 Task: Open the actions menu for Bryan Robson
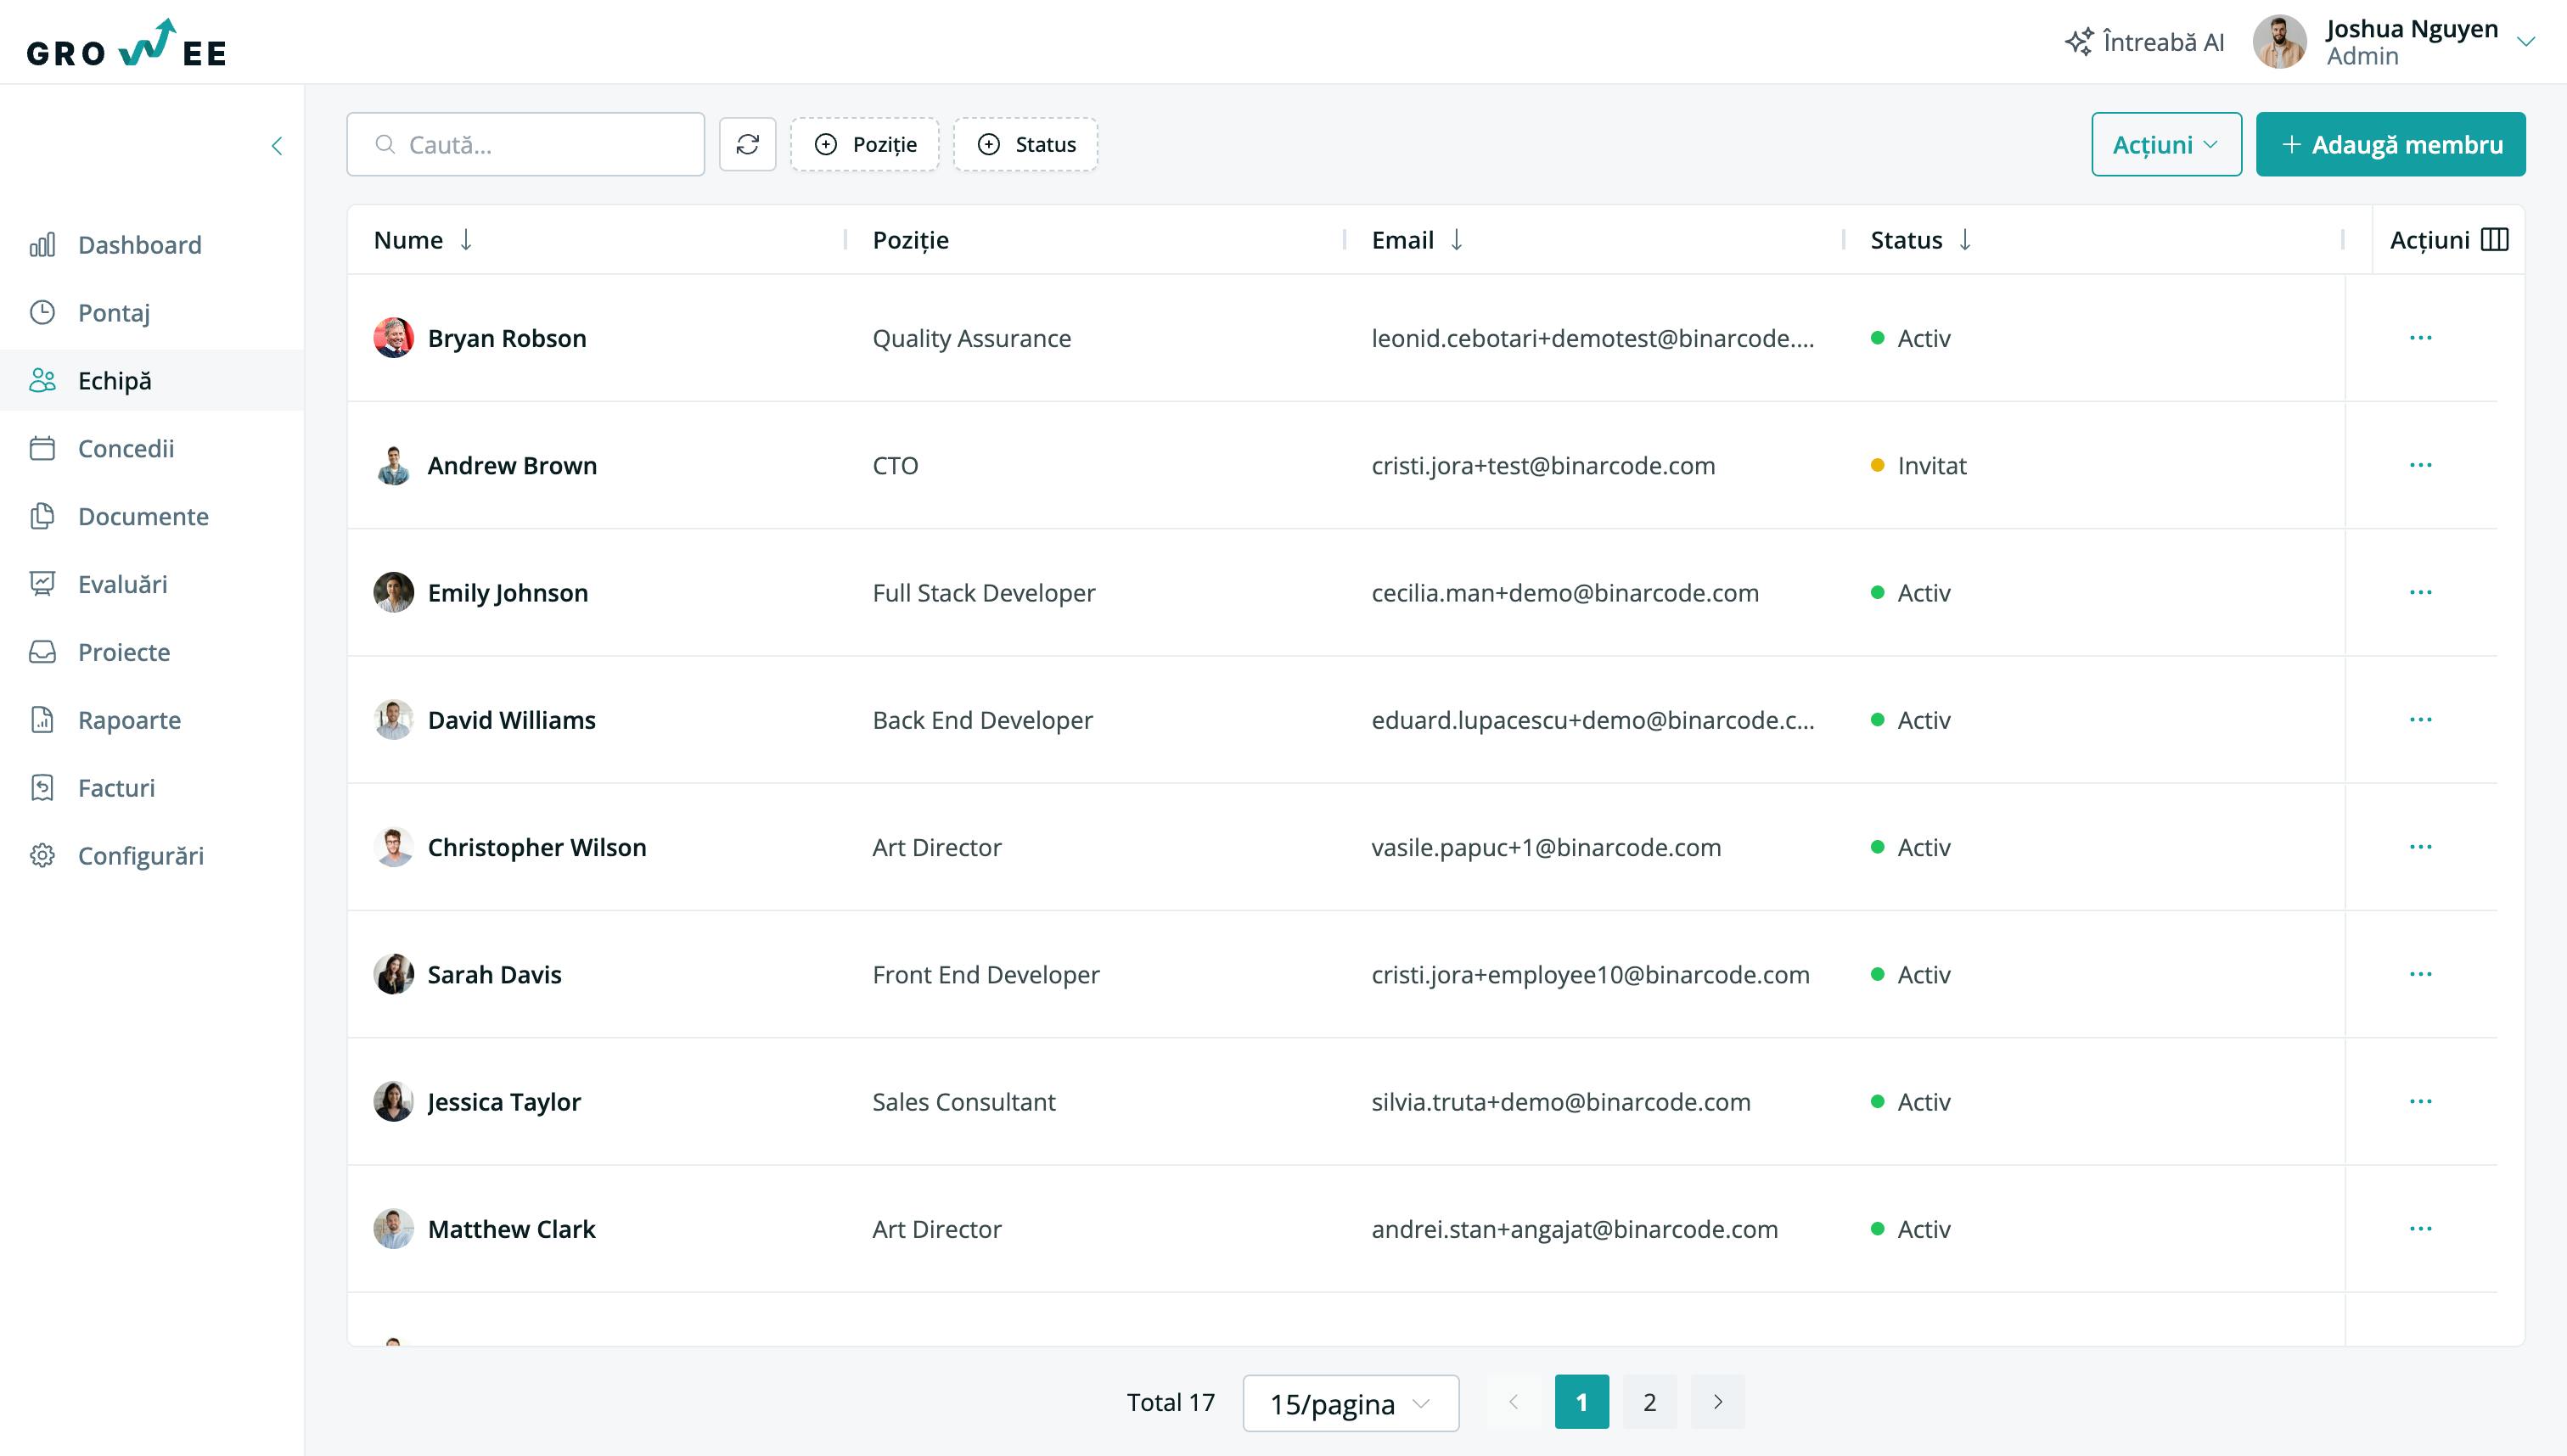[x=2420, y=338]
